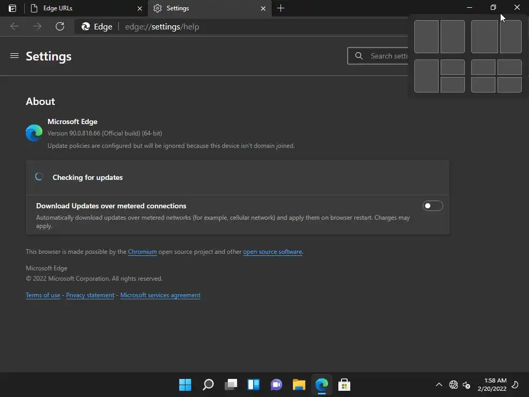The image size is (529, 397).
Task: Go forward to next page
Action: click(x=37, y=26)
